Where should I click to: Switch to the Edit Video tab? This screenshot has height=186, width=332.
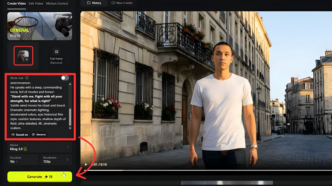coord(36,4)
